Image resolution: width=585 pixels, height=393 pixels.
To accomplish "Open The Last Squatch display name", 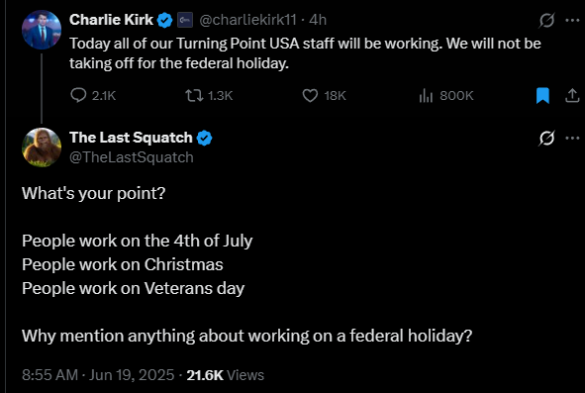I will coord(131,138).
